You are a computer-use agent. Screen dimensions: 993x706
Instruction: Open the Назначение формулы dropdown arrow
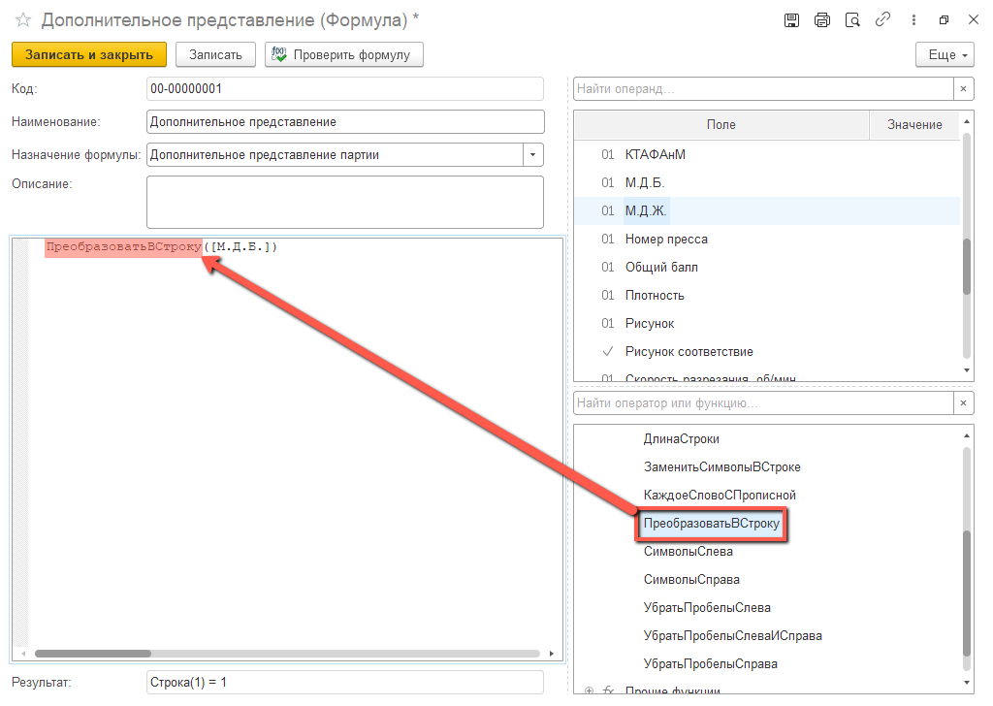[x=533, y=154]
